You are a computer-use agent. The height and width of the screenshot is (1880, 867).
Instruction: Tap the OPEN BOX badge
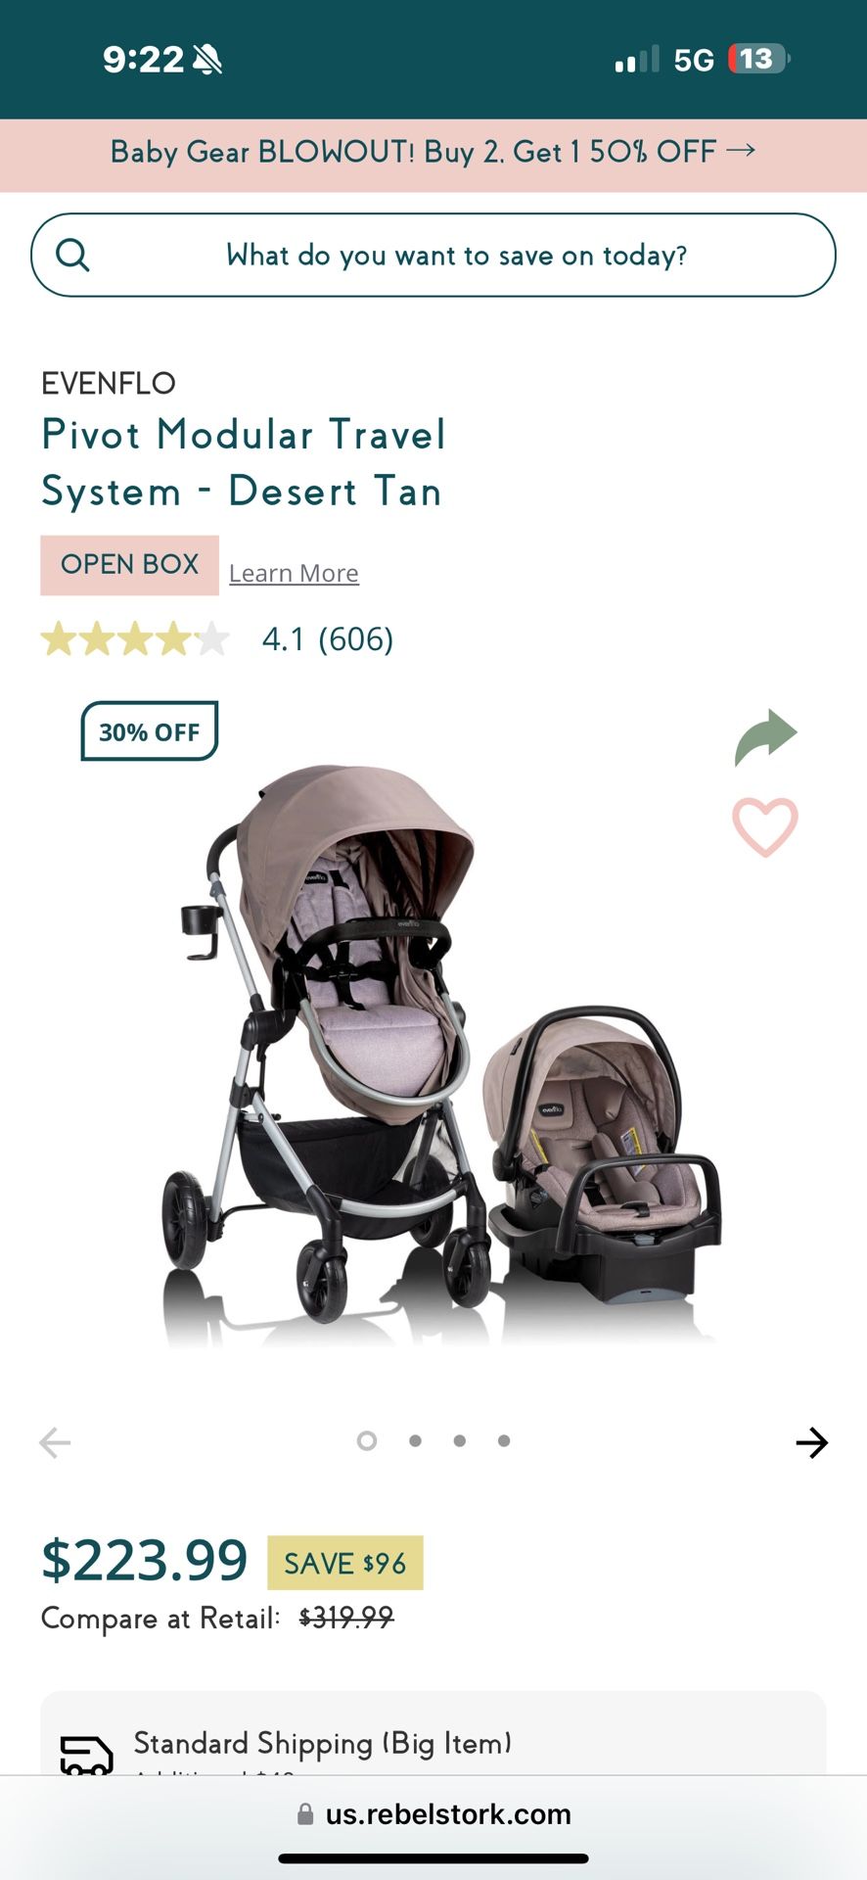pyautogui.click(x=129, y=565)
